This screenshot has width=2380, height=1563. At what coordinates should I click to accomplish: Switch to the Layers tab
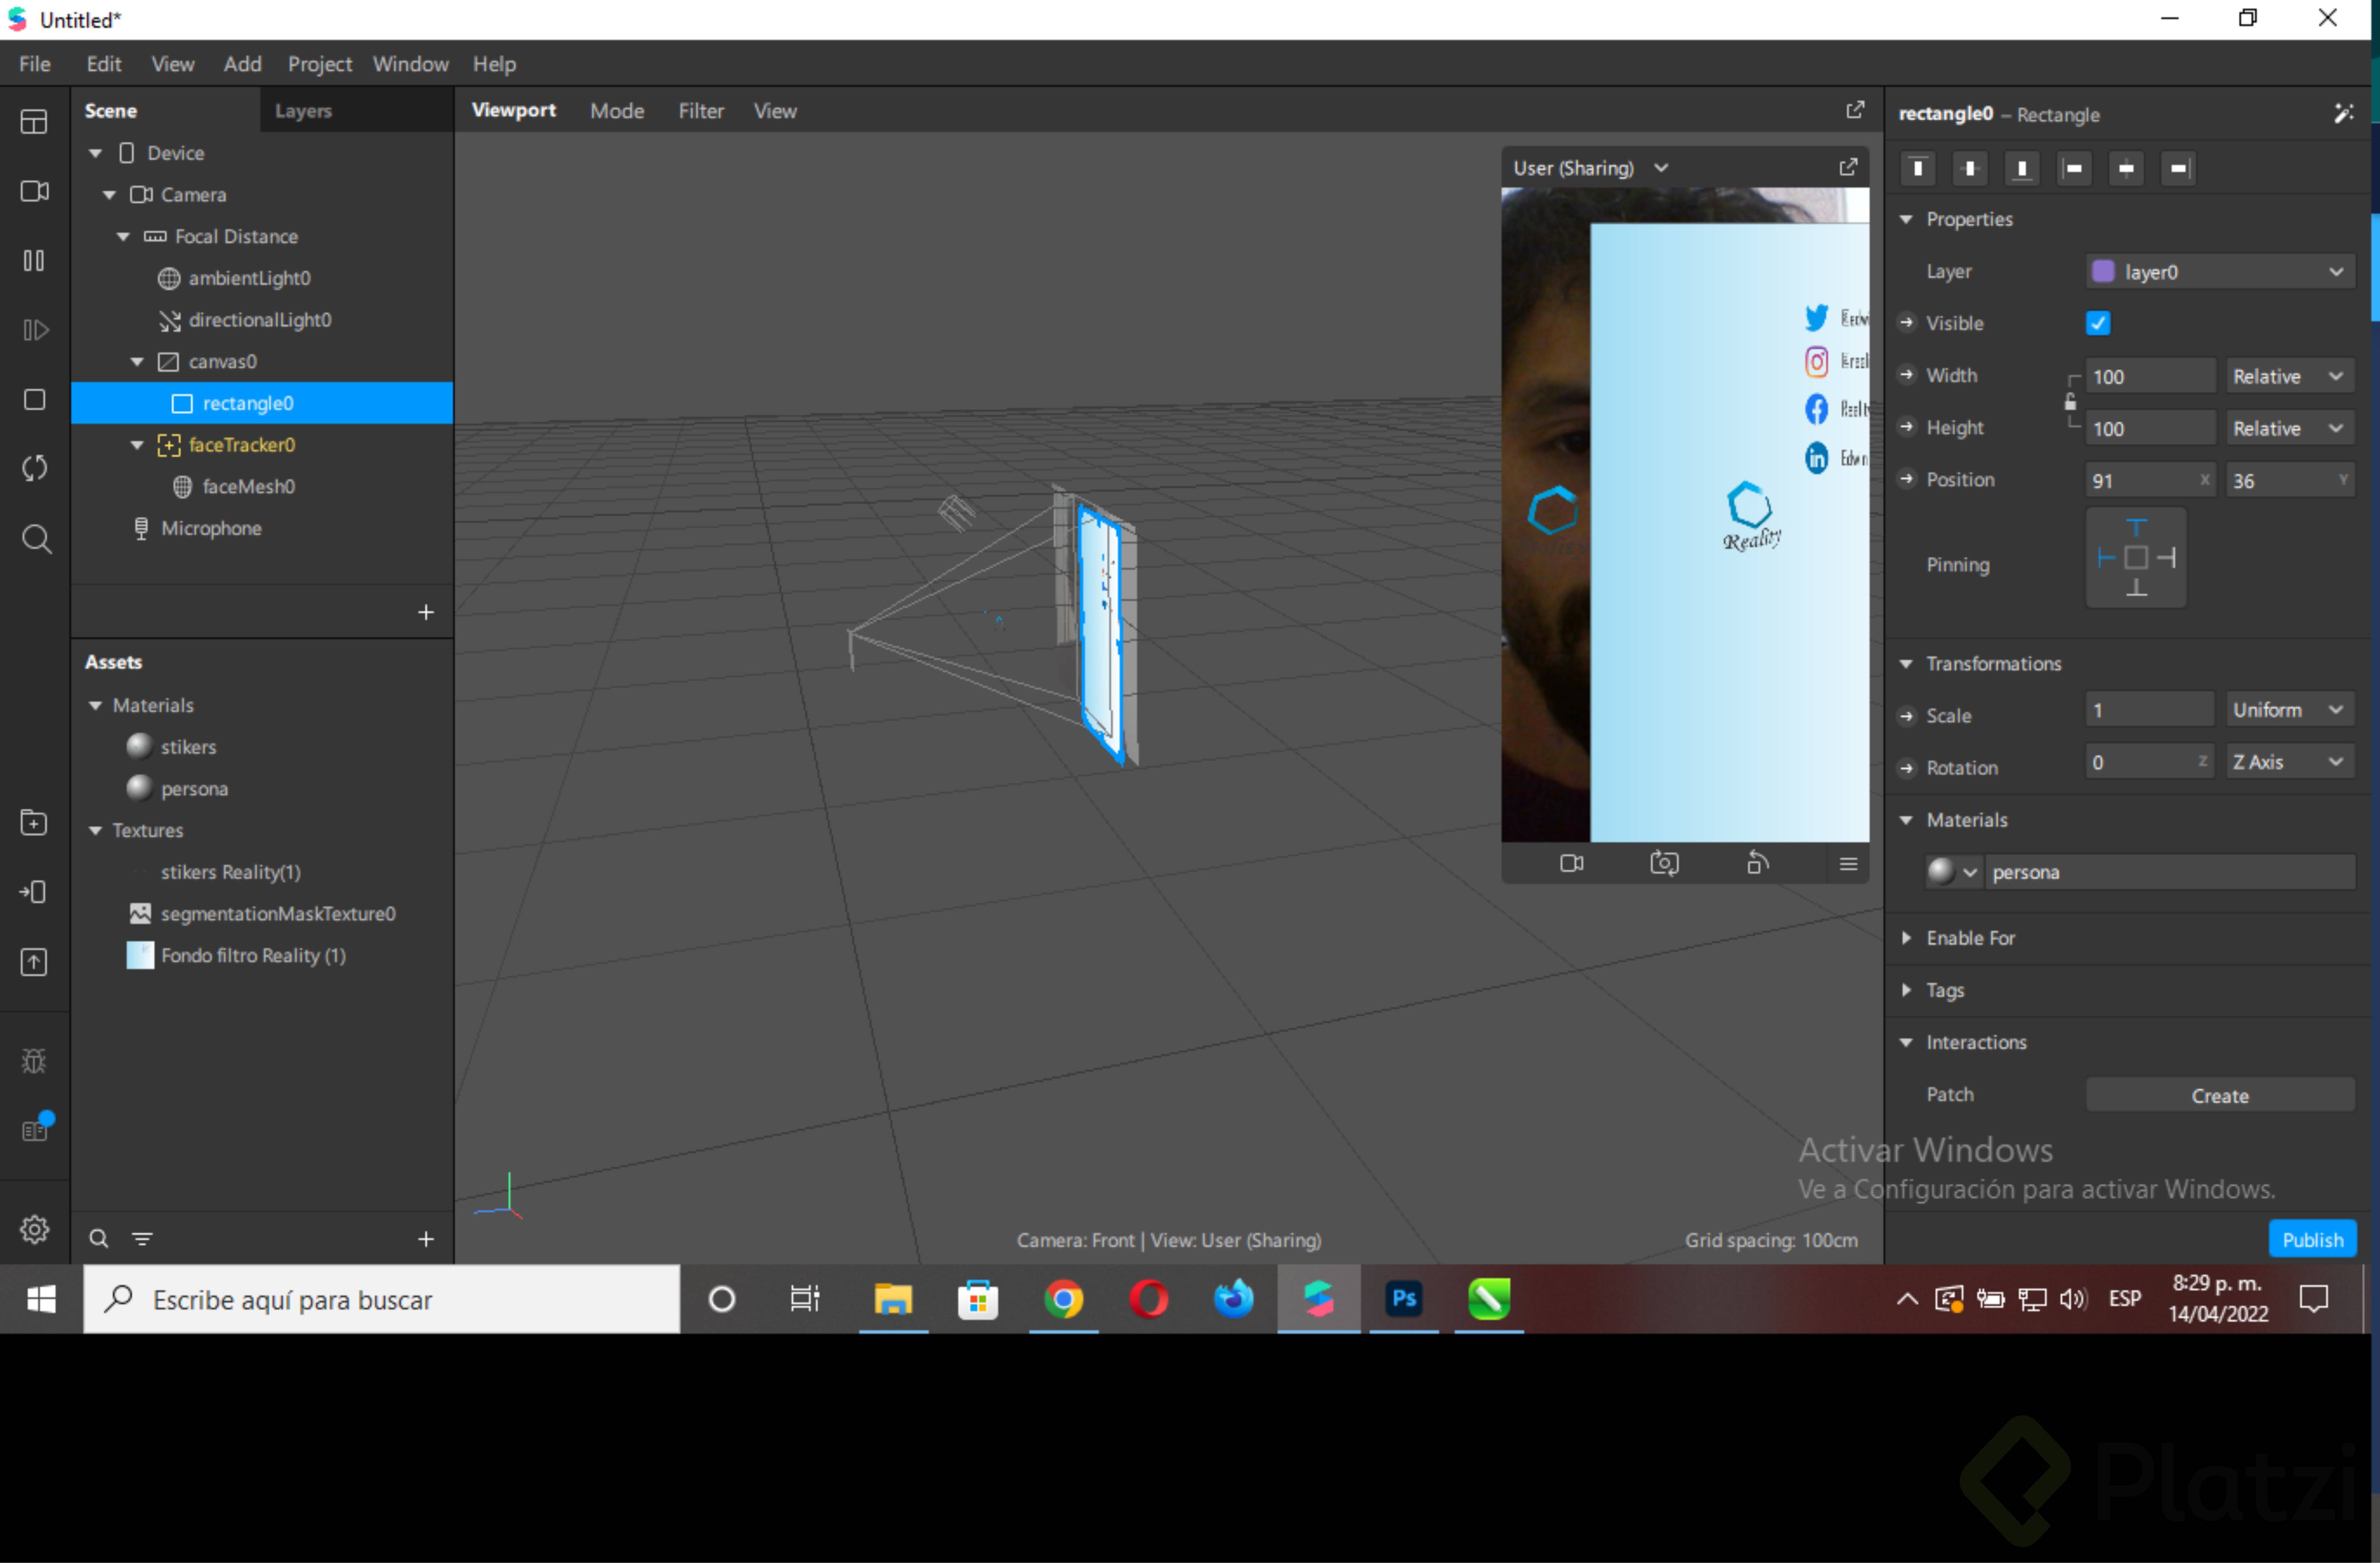click(303, 111)
